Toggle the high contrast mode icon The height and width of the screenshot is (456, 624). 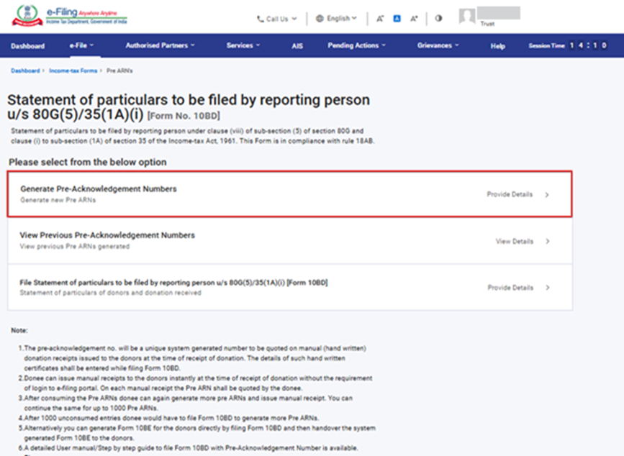438,19
